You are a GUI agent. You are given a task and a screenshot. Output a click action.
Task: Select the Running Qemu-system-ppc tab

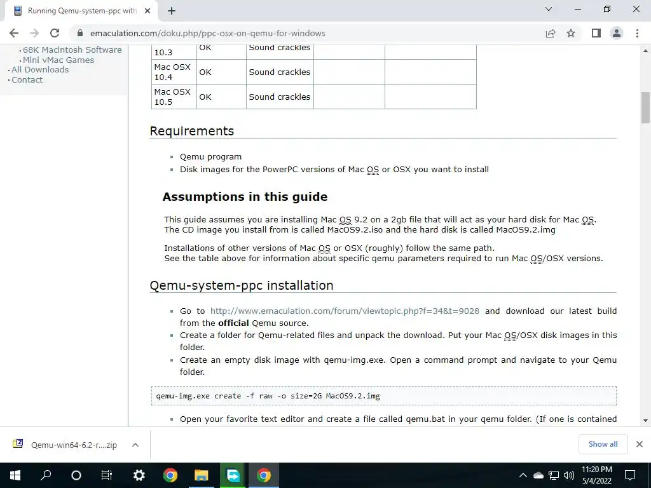click(81, 11)
